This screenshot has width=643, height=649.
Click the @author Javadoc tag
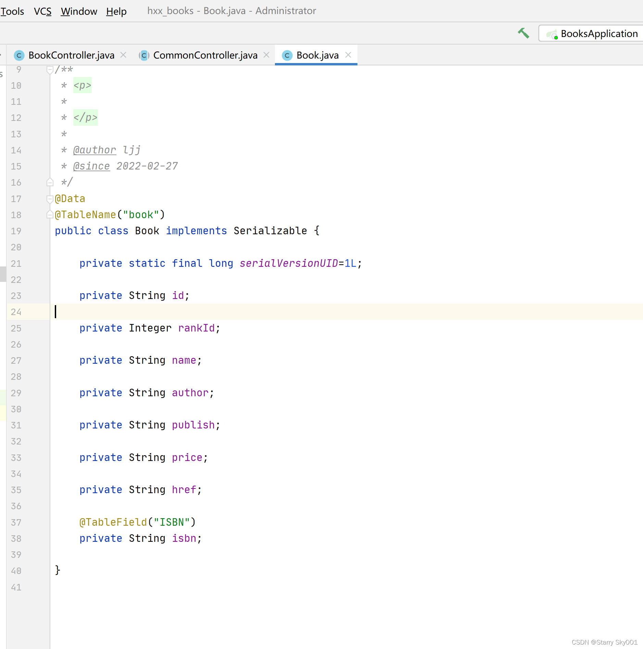[94, 150]
